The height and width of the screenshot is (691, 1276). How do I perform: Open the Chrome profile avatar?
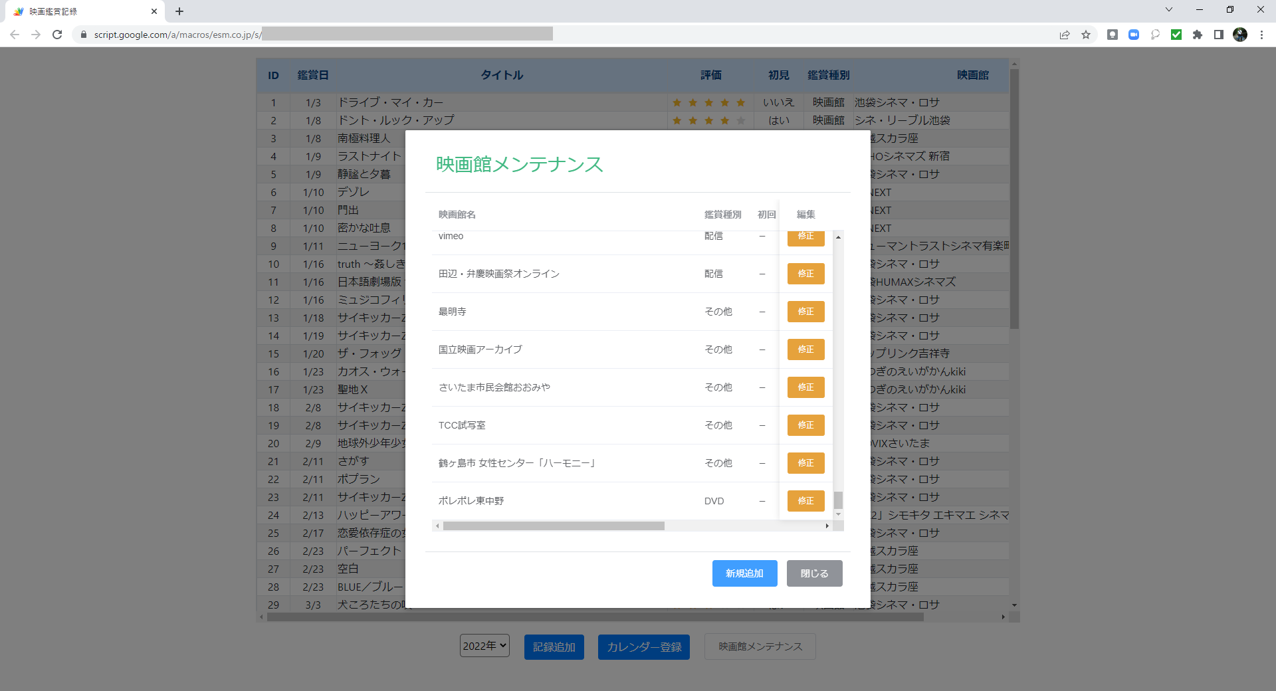click(x=1241, y=35)
